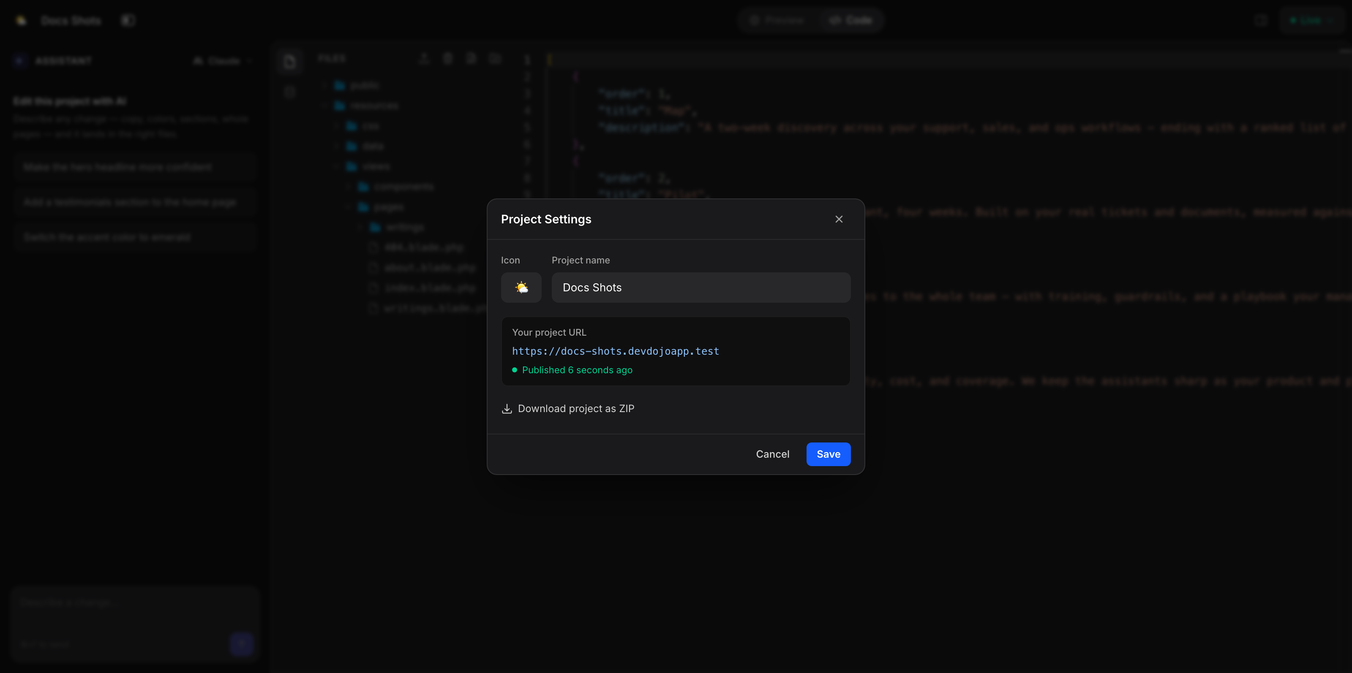This screenshot has height=673, width=1352.
Task: Click the Project name input field
Action: coord(701,288)
